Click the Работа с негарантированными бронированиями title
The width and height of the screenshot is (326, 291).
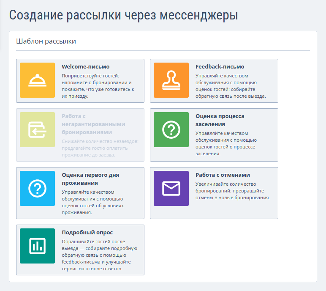(93, 124)
